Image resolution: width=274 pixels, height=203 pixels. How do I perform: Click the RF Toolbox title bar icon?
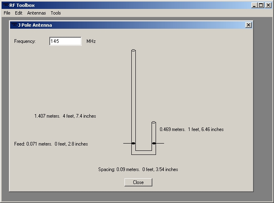6,5
